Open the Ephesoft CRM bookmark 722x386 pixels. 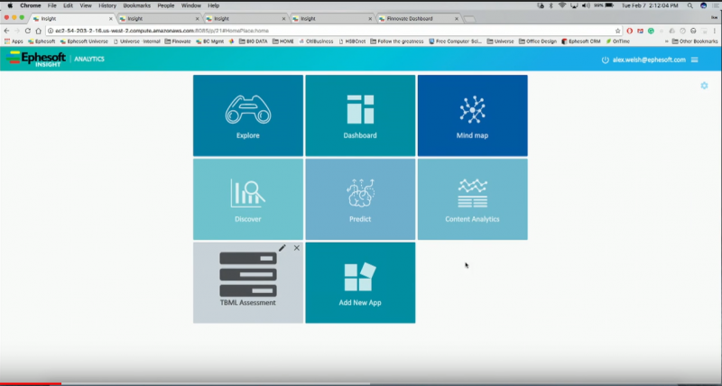click(581, 41)
